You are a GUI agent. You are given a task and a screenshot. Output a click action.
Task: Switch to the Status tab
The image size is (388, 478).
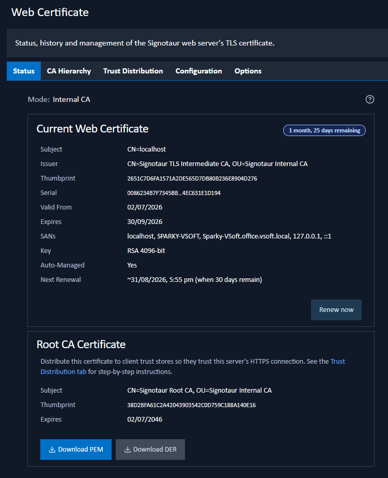pos(24,71)
